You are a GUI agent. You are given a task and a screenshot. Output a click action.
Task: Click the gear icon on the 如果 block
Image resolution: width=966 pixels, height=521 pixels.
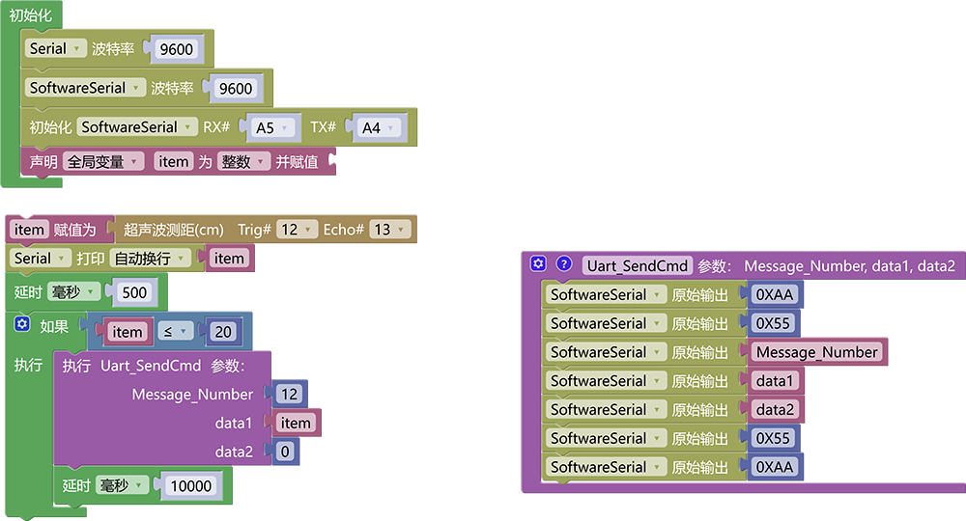[x=22, y=324]
